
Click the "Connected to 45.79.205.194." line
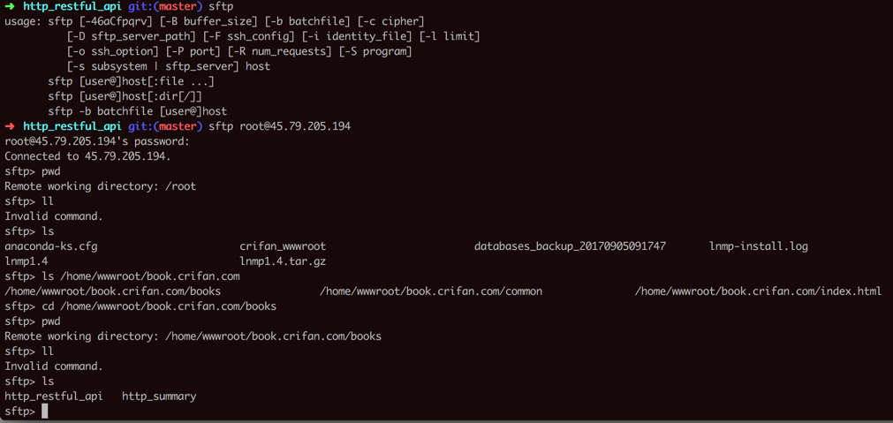(x=87, y=156)
